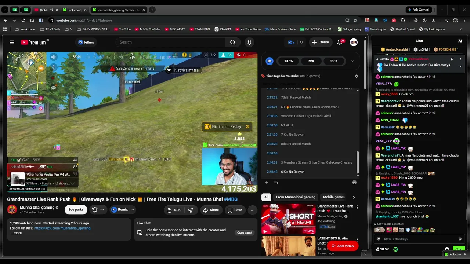The width and height of the screenshot is (470, 264).
Task: Bookmark this page with the star
Action: 355,20
